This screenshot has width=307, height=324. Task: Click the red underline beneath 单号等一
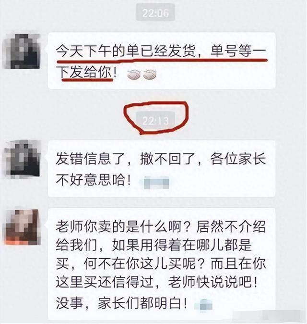(239, 60)
